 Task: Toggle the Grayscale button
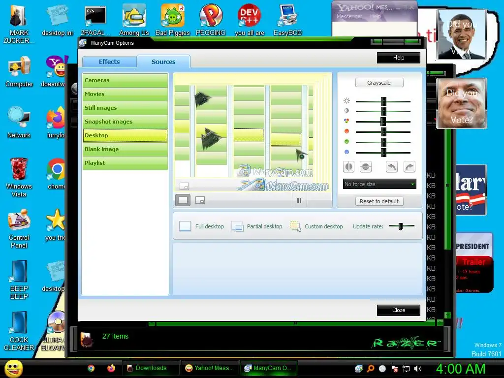tap(379, 83)
